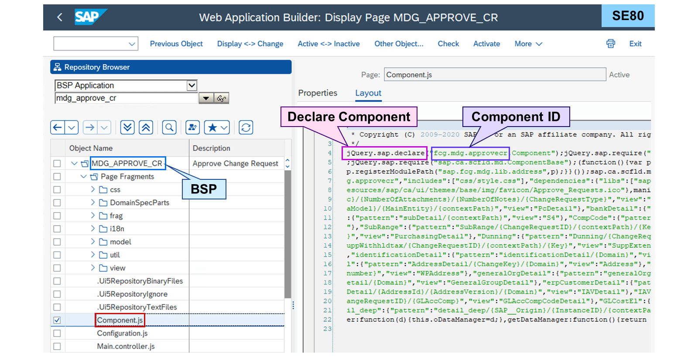This screenshot has height=357, width=698.
Task: Check the Page Fragments row checkbox
Action: click(57, 177)
